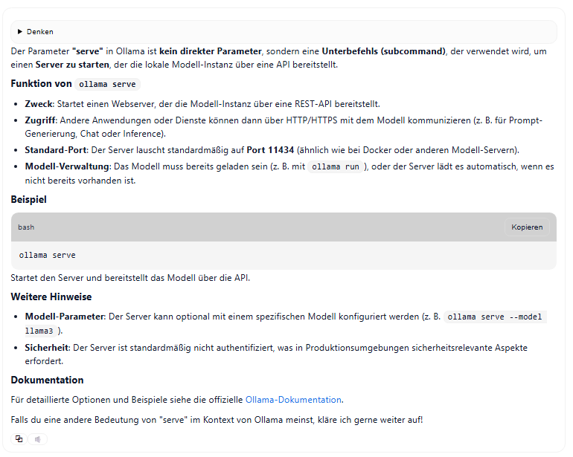Viewport: 573px width, 457px height.
Task: Click the bold Zweck bullet label
Action: point(39,103)
